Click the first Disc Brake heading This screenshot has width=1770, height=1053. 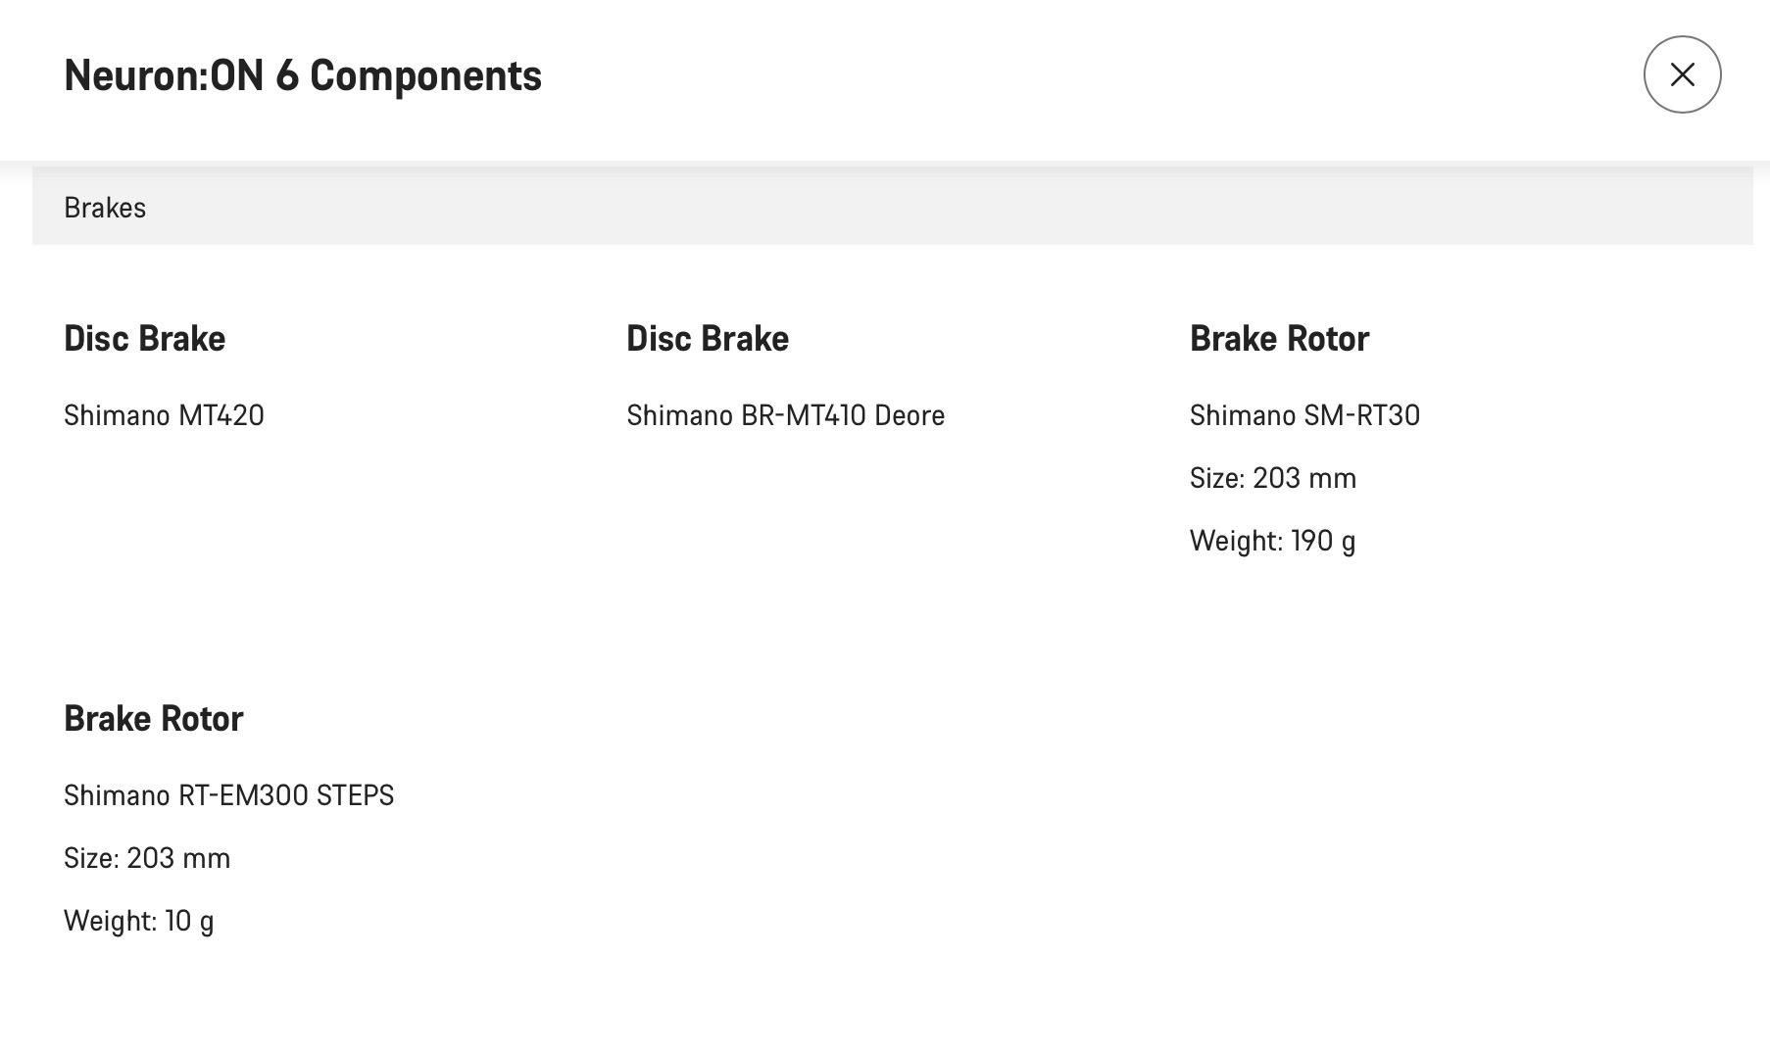[145, 339]
